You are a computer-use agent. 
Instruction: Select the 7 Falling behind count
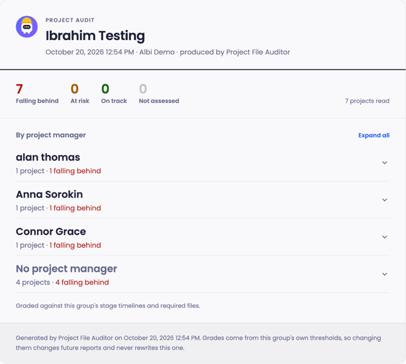(x=37, y=93)
